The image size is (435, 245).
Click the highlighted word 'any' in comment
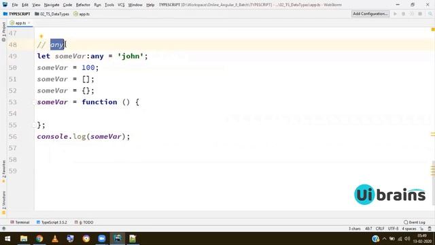click(57, 44)
